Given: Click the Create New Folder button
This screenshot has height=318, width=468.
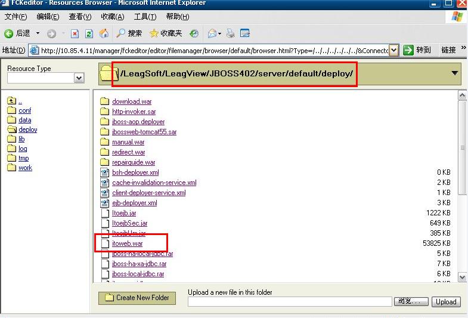Looking at the screenshot, I should pyautogui.click(x=137, y=298).
